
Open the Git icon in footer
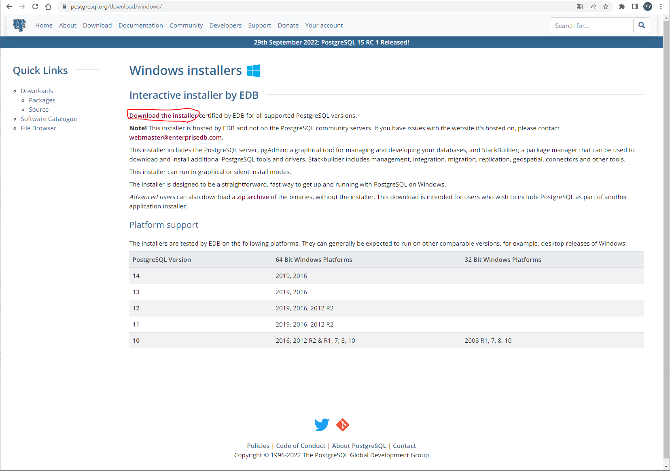coord(343,425)
